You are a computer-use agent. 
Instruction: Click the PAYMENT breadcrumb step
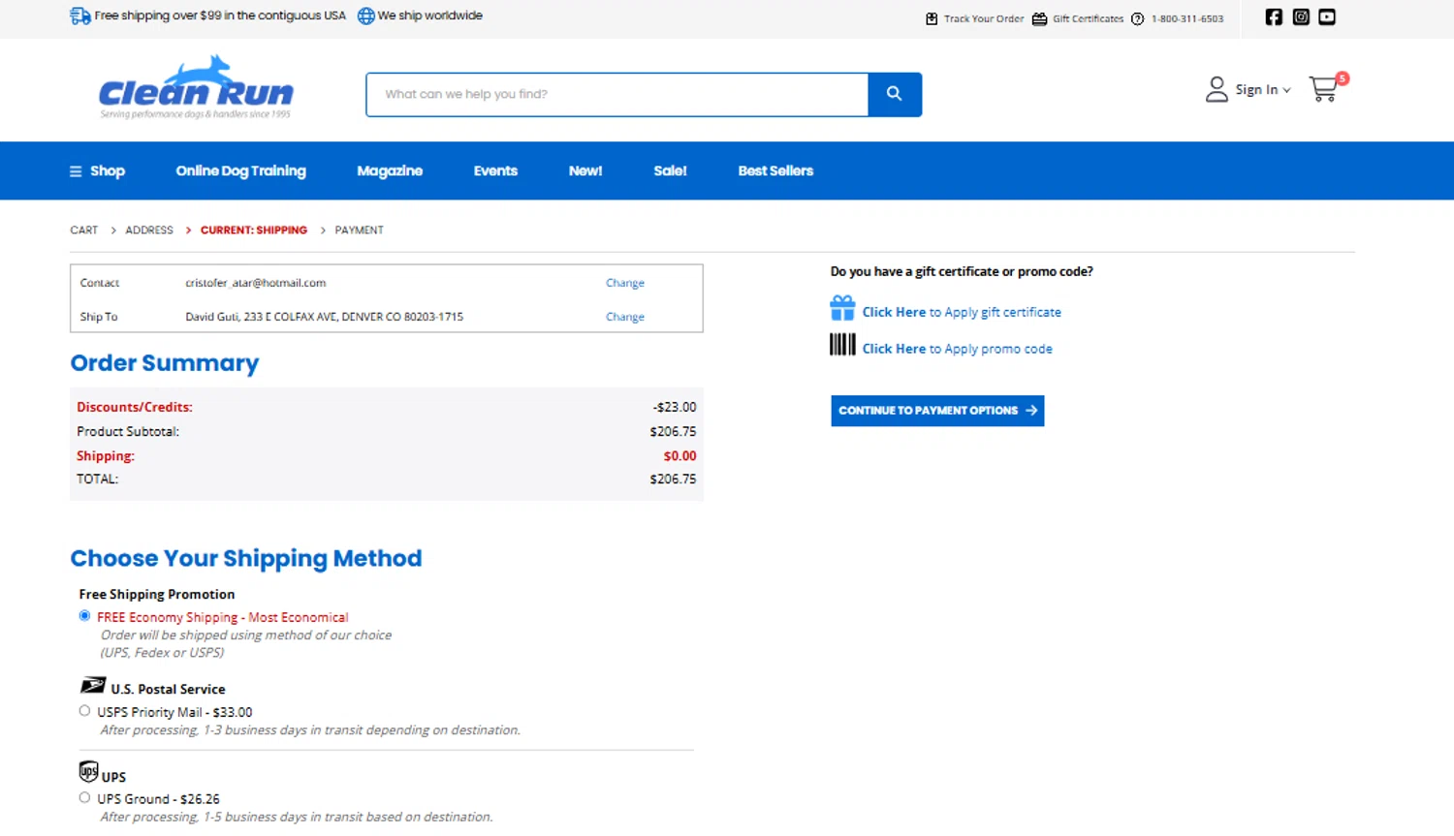coord(359,231)
